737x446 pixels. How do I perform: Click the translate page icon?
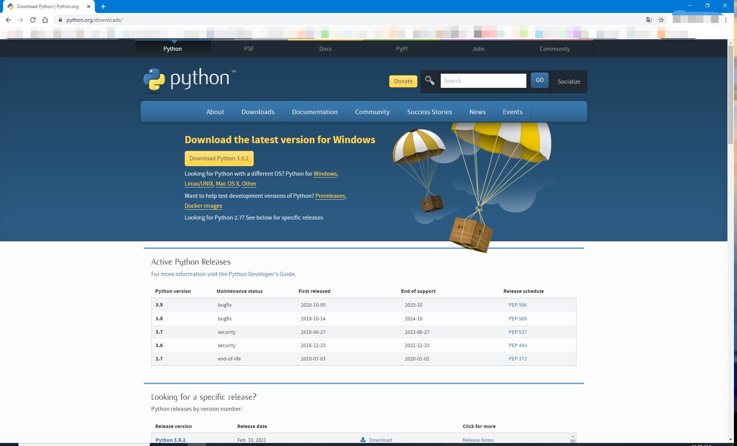649,20
